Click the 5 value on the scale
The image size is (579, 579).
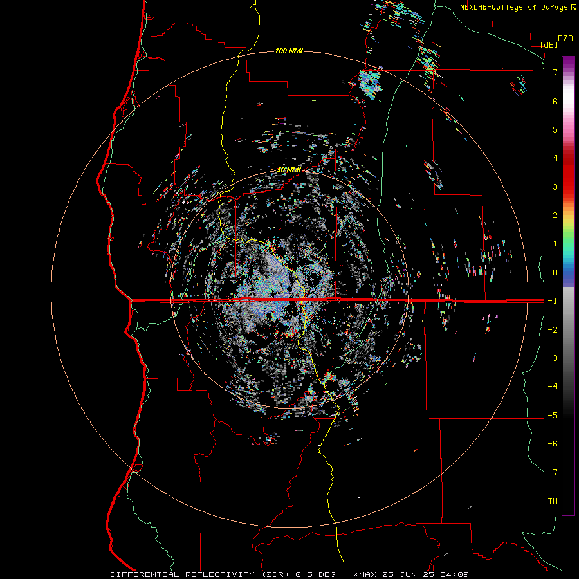click(555, 129)
